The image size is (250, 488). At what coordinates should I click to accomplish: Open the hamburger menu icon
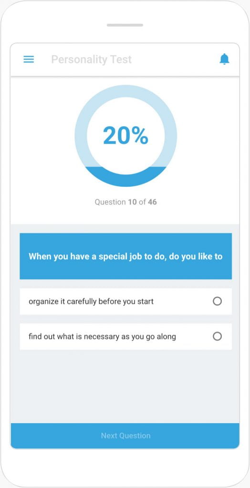point(29,60)
